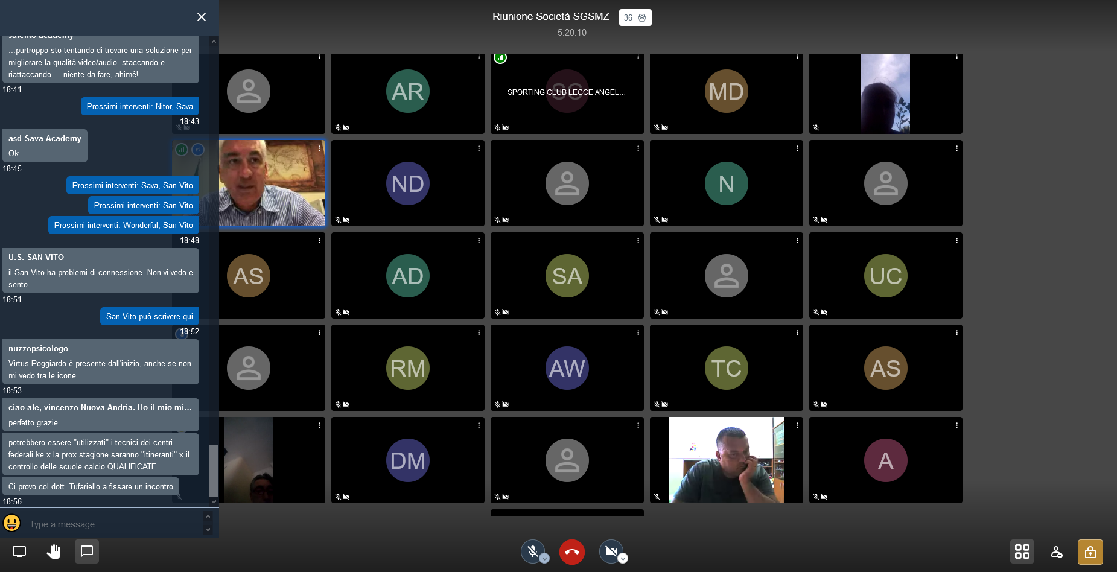This screenshot has height=572, width=1117.
Task: Open three-dot menu on MD tile
Action: [797, 57]
